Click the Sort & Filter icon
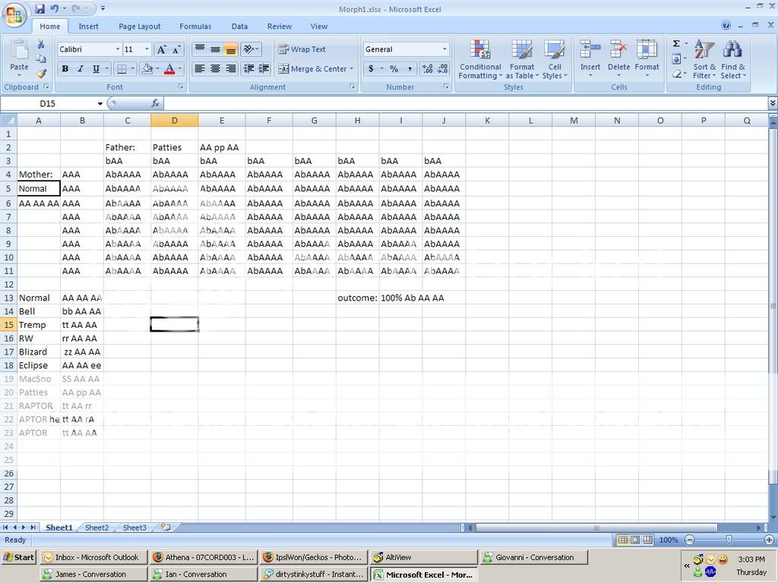Screen dimensions: 778x583 tap(704, 60)
